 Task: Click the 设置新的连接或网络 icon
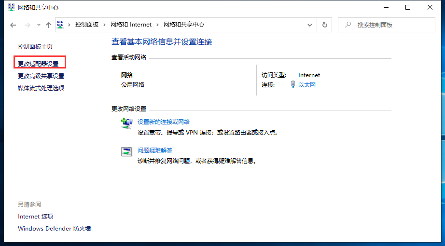pyautogui.click(x=126, y=123)
